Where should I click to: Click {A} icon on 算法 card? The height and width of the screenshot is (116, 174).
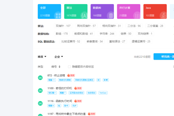point(84,16)
